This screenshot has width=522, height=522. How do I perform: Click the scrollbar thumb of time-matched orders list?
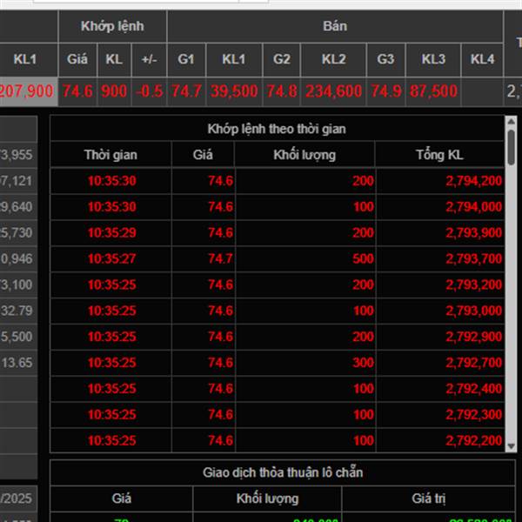[511, 147]
